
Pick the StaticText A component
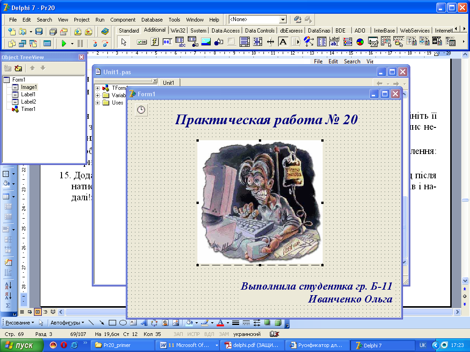coord(283,42)
